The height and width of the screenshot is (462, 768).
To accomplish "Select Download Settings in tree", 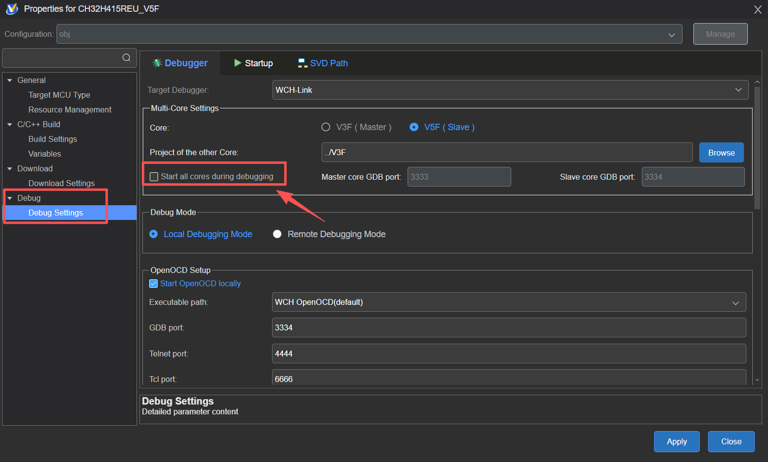I will coord(61,183).
